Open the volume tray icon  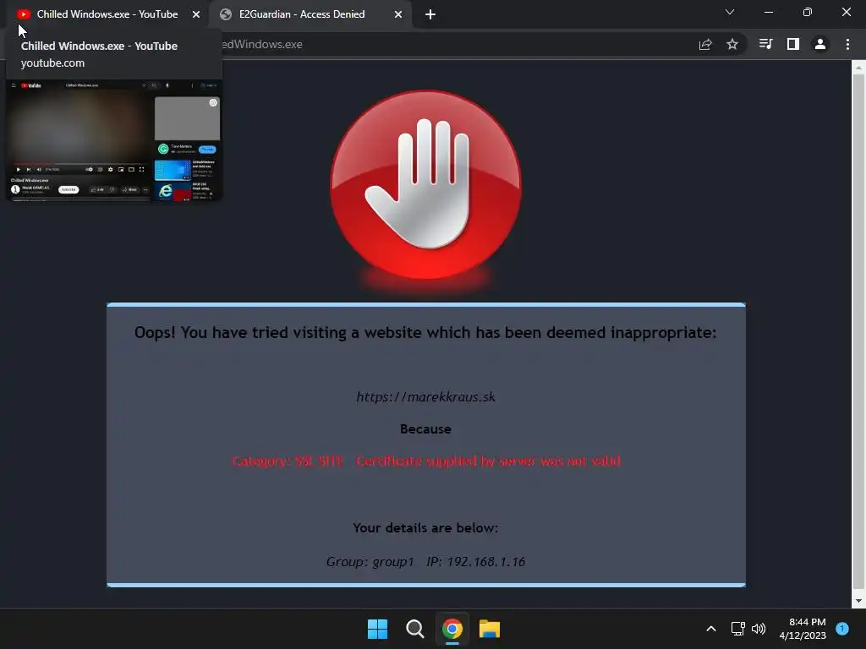coord(759,629)
